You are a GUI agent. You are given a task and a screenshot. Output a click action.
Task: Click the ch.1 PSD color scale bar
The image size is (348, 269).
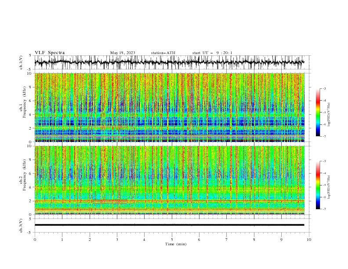(318, 113)
